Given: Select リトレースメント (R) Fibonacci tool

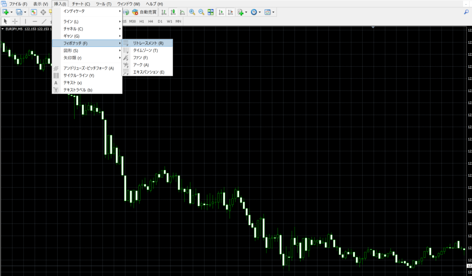Looking at the screenshot, I should tap(147, 43).
